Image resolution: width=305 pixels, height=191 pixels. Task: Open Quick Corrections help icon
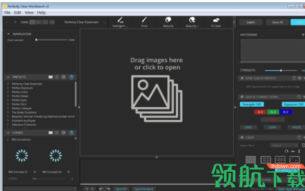(x=299, y=97)
